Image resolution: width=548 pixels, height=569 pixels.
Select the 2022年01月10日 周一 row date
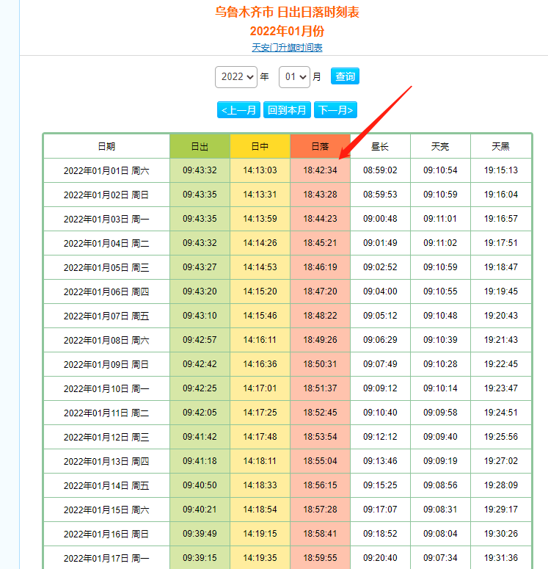[x=106, y=388]
